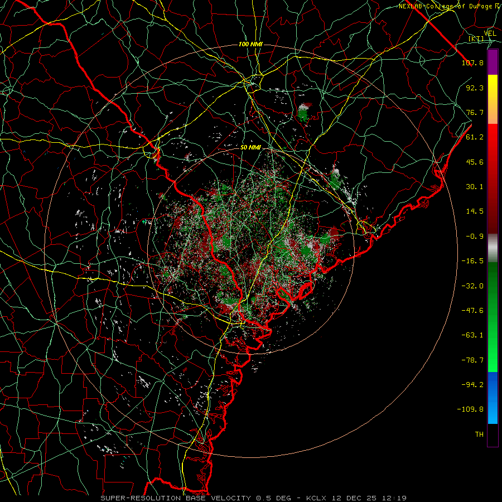Click the -78.7 velocity scale value
The height and width of the screenshot is (502, 502).
tap(472, 360)
